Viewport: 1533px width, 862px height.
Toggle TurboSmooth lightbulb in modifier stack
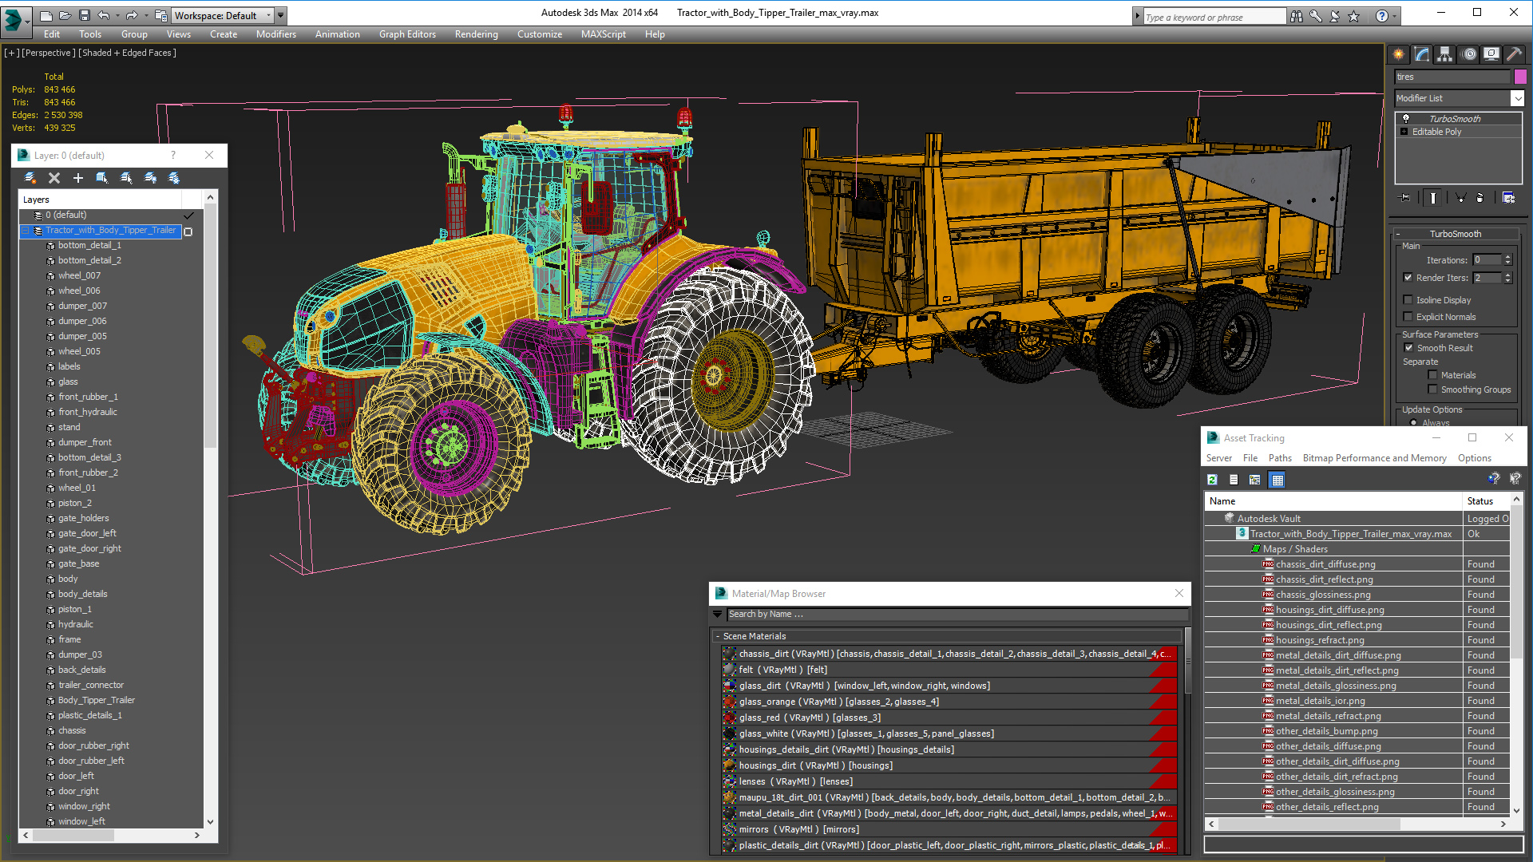pos(1406,118)
